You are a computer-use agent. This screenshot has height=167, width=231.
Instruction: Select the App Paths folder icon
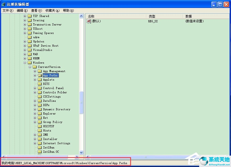click(40, 75)
